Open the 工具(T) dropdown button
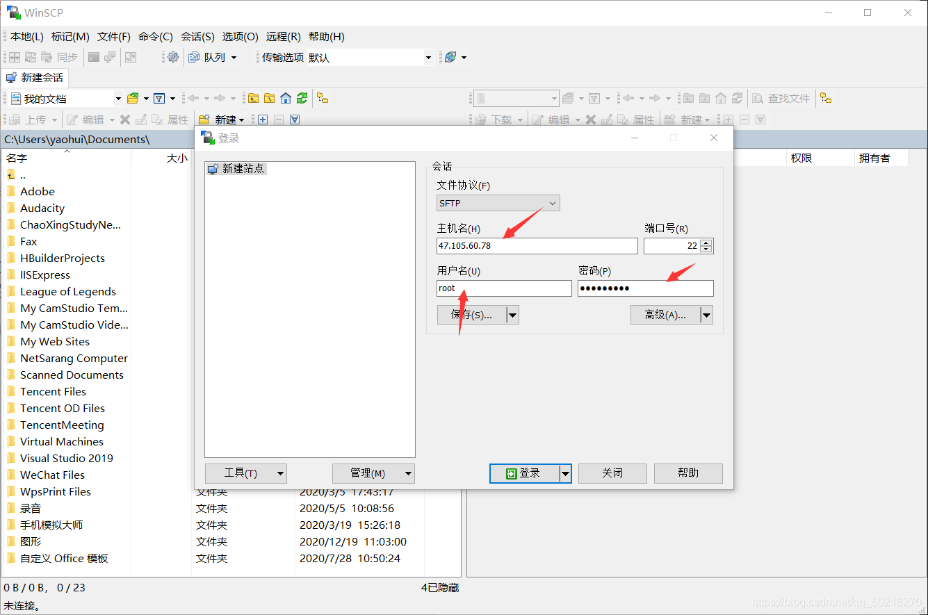Image resolution: width=928 pixels, height=615 pixels. click(x=246, y=473)
